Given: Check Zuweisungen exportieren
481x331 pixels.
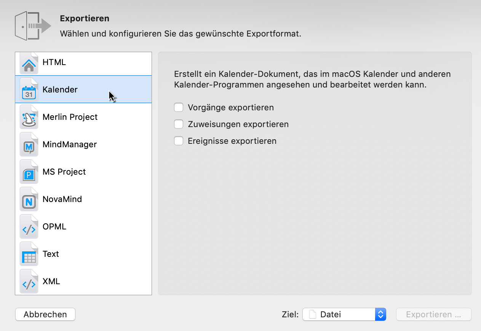Looking at the screenshot, I should click(179, 124).
